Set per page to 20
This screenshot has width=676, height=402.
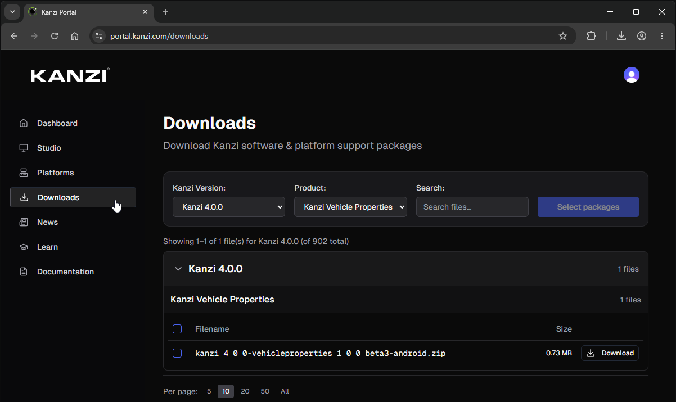pyautogui.click(x=245, y=391)
